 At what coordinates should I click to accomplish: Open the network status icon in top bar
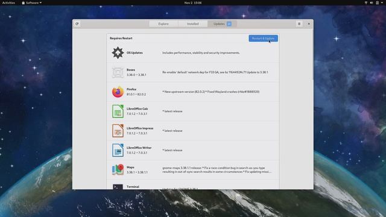[366, 2]
